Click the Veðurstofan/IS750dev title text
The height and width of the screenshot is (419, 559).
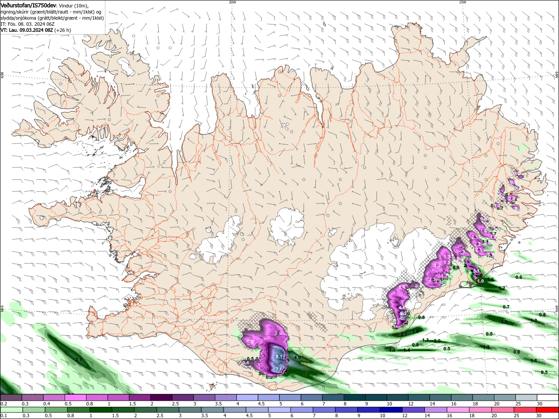[28, 5]
